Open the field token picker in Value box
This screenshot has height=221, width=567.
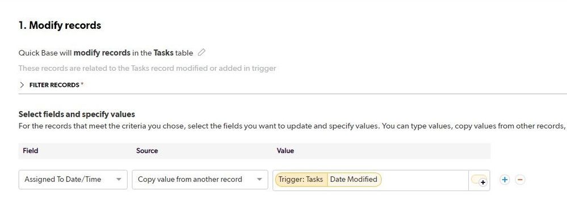pyautogui.click(x=479, y=180)
